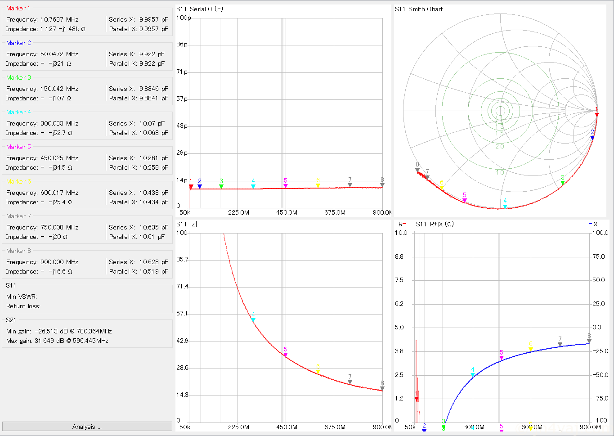The image size is (614, 436).
Task: Click Marker 6 frequency value 600.017 MHz
Action: [x=59, y=193]
